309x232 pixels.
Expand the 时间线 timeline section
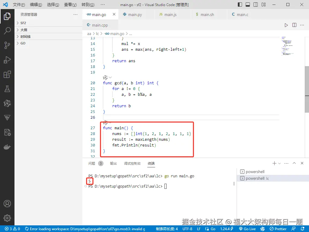tap(49, 37)
